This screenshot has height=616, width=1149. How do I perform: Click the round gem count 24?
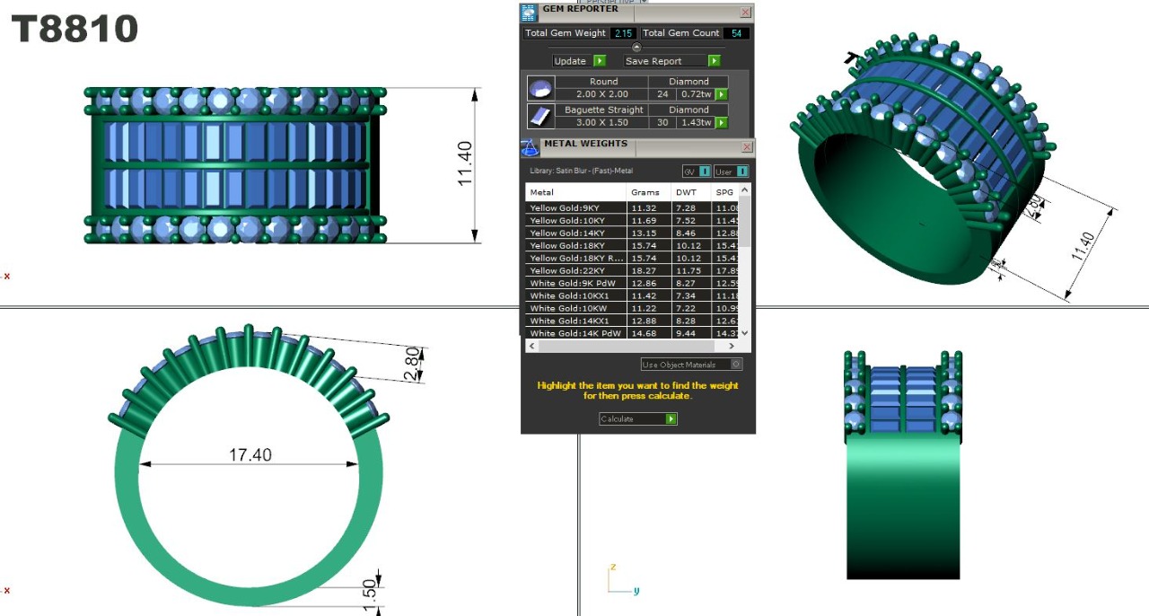662,94
